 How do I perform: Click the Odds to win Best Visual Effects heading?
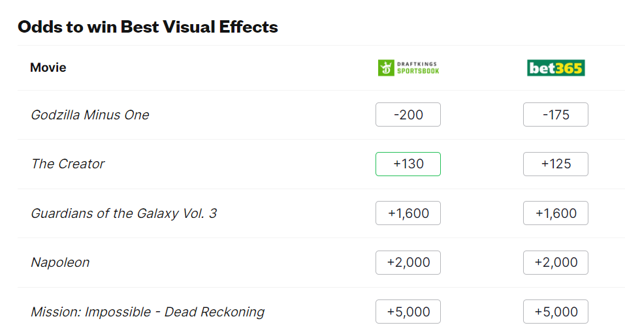pyautogui.click(x=148, y=27)
